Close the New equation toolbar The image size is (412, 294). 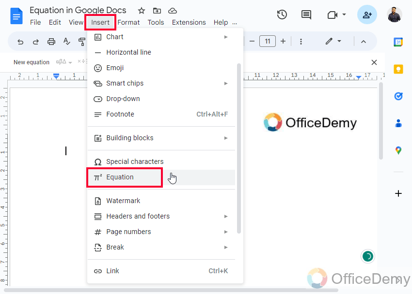374,62
